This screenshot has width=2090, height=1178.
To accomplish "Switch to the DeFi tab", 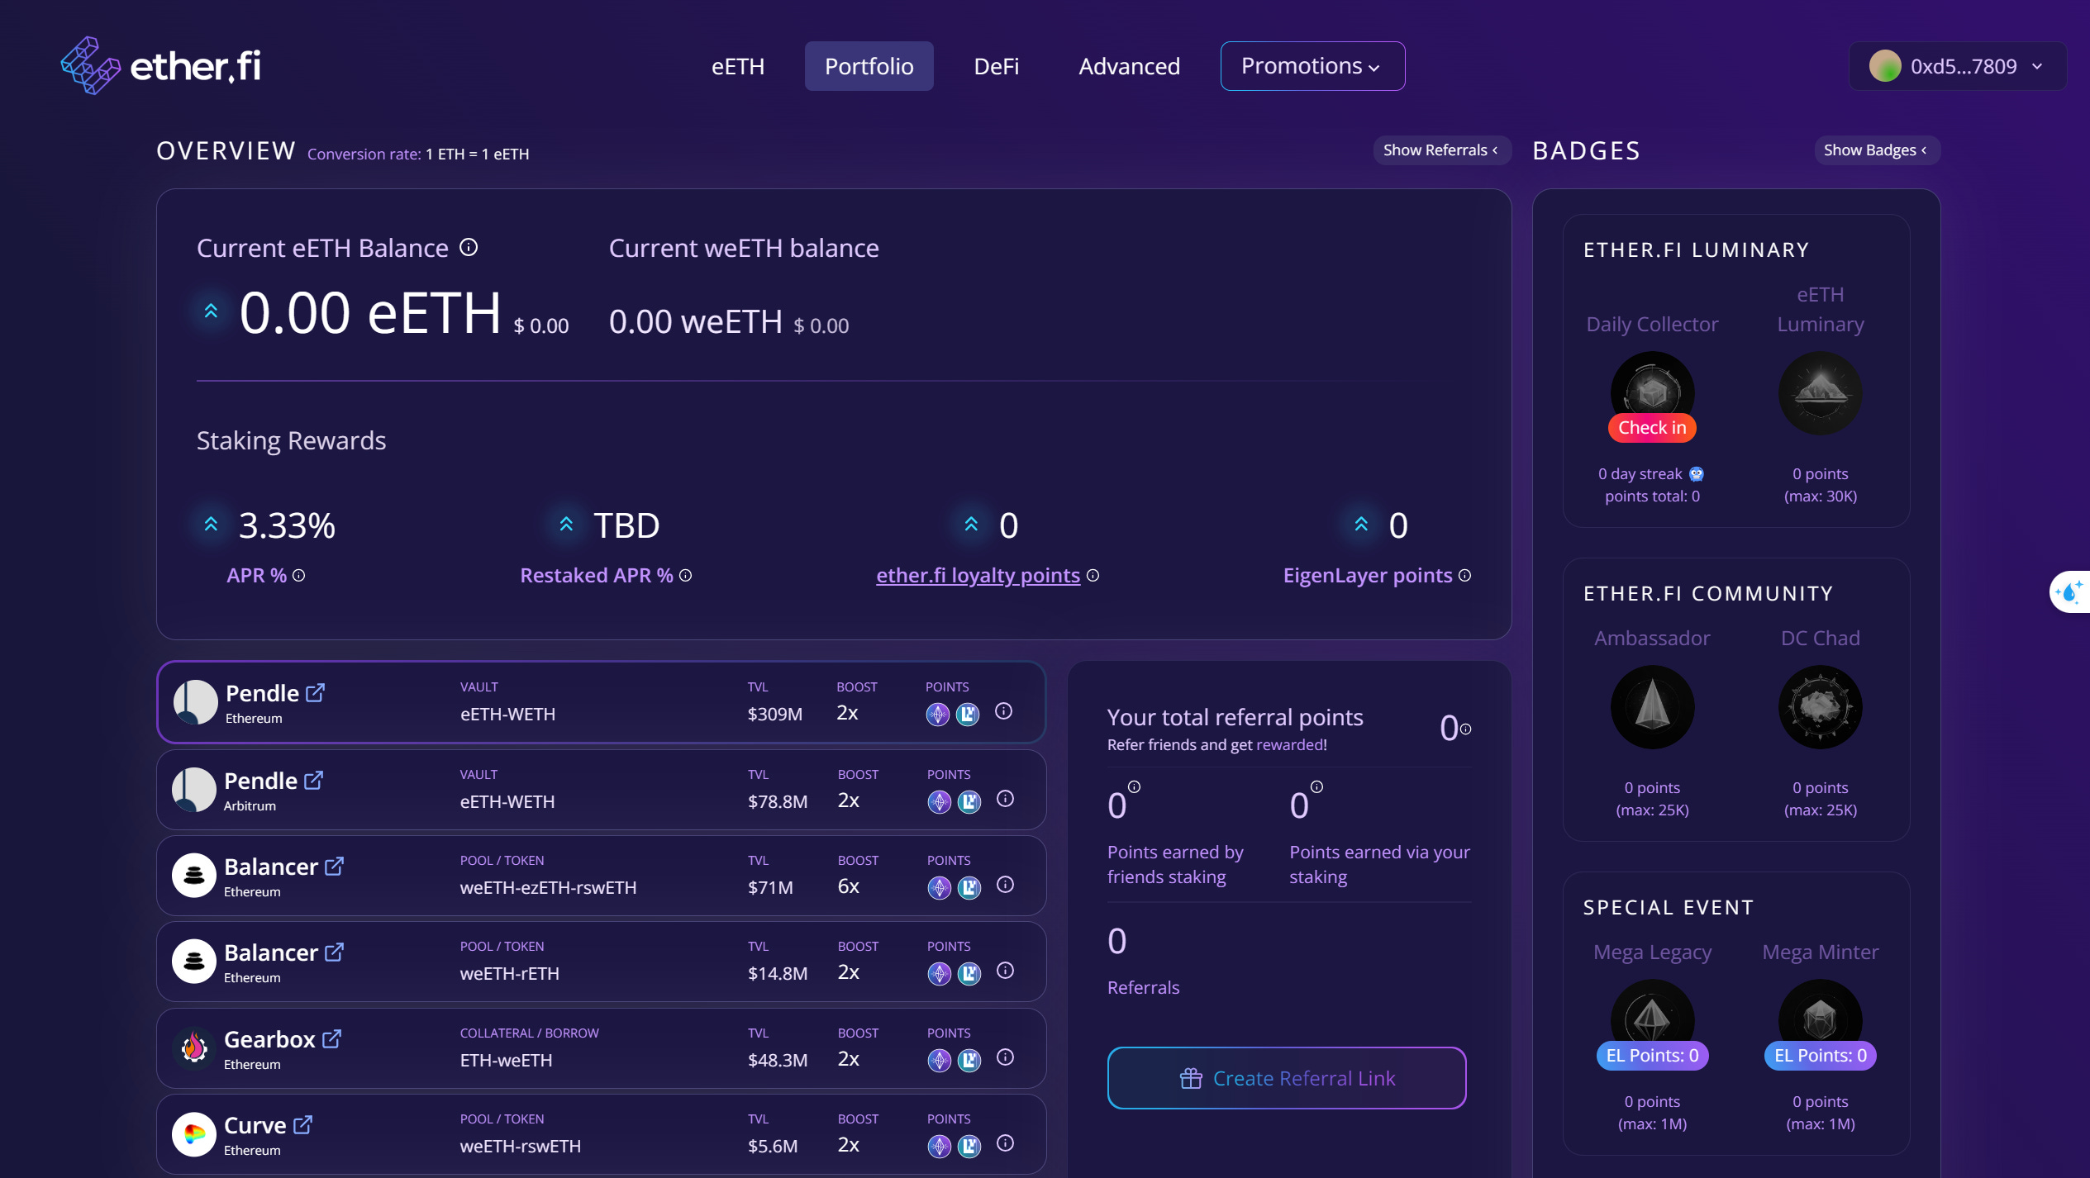I will 996,66.
